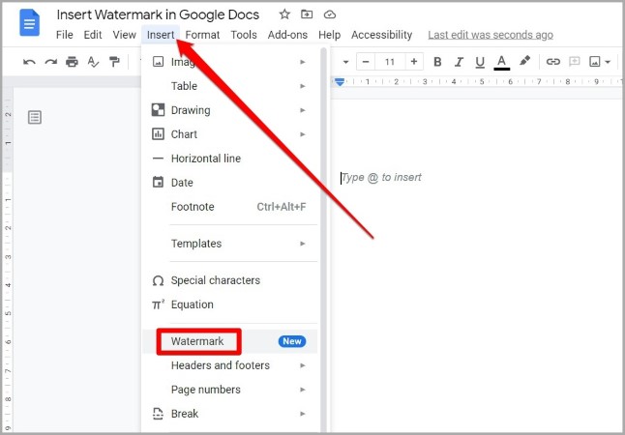The width and height of the screenshot is (625, 435).
Task: Star this document with the star icon
Action: coord(284,14)
